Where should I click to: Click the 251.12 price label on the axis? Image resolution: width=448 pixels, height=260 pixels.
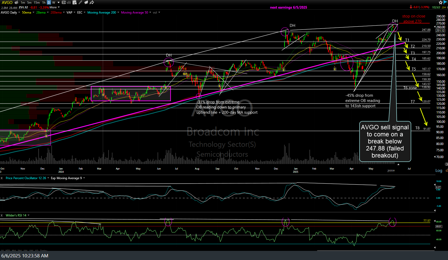(x=440, y=31)
